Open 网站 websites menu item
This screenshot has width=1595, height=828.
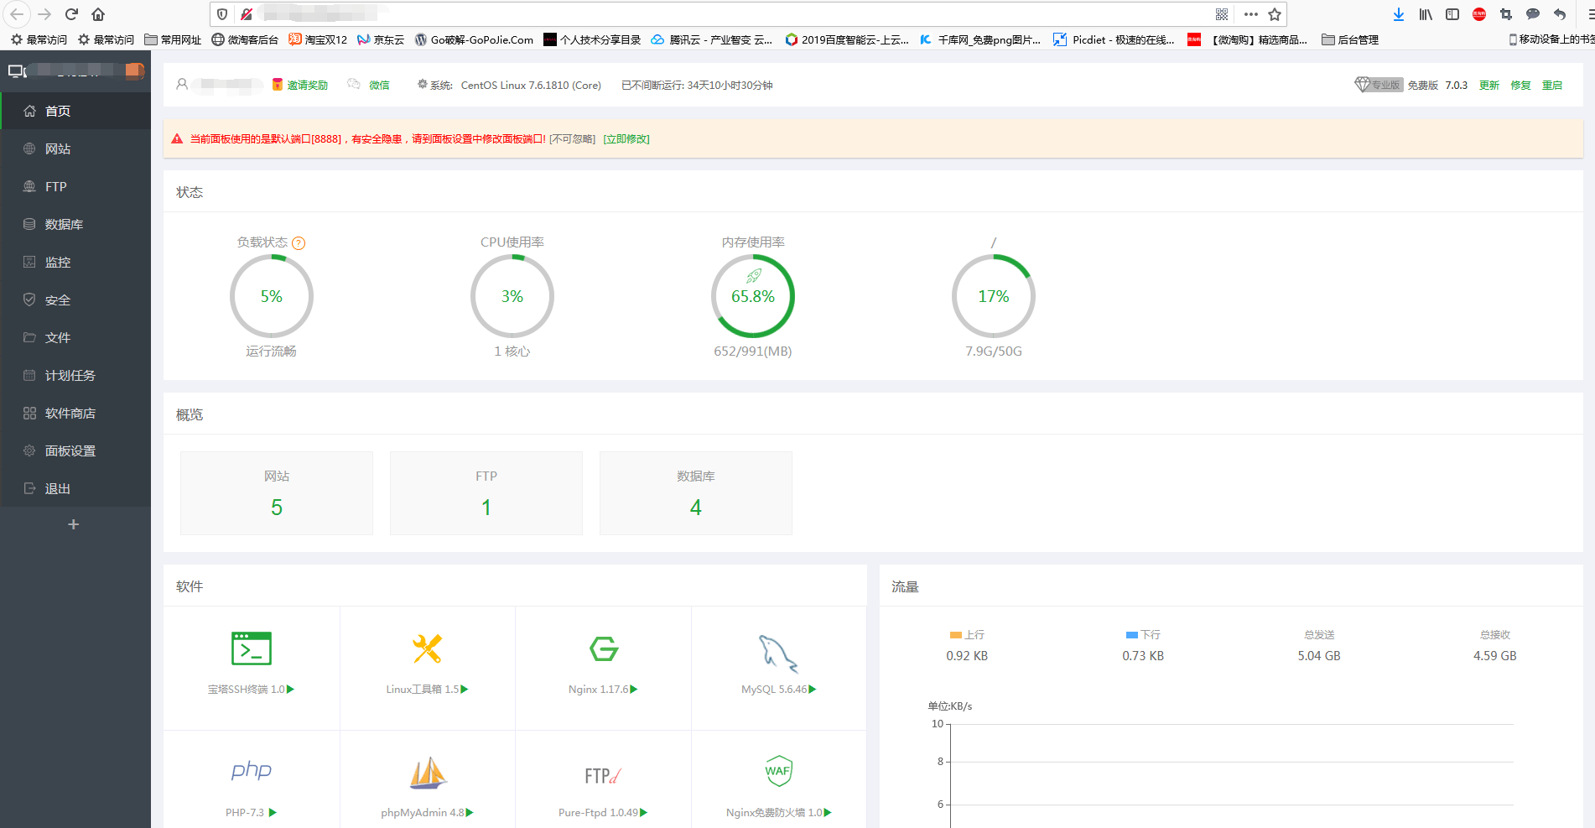(x=75, y=148)
